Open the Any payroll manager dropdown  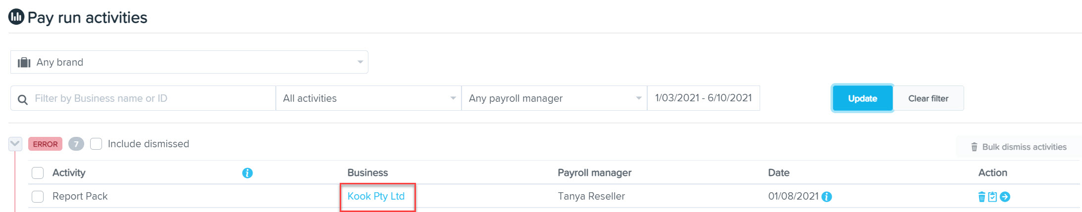(554, 98)
